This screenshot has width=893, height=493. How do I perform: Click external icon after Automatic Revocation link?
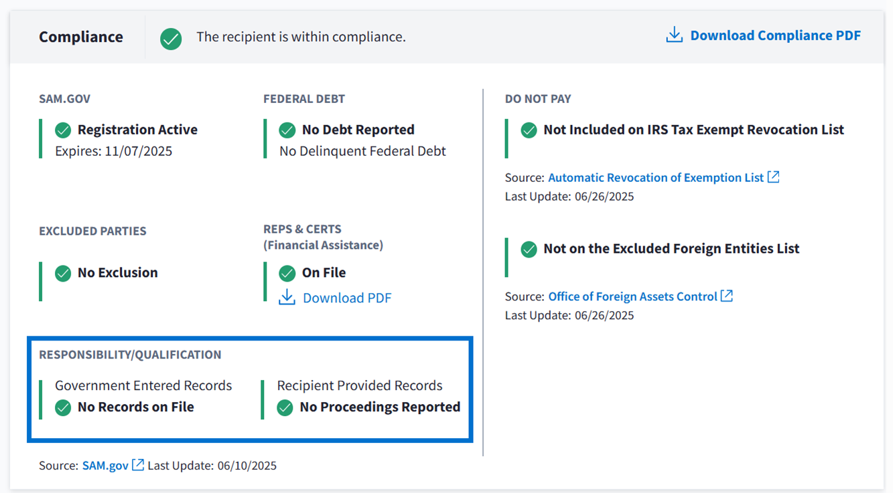click(774, 177)
